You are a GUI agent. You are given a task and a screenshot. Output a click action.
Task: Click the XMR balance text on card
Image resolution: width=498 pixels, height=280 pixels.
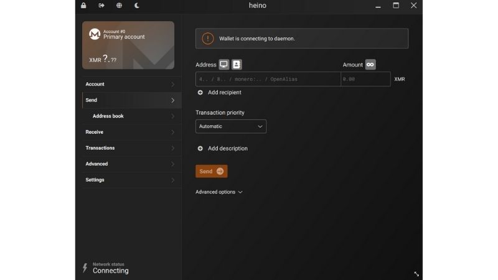(x=103, y=59)
